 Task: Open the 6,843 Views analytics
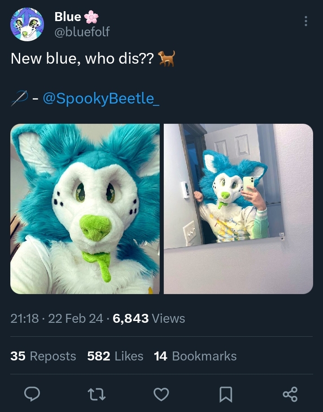(148, 318)
